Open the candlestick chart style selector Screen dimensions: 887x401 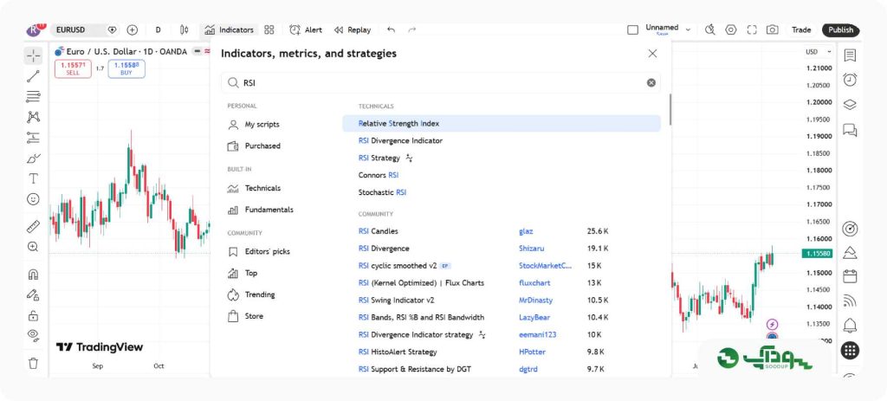184,30
